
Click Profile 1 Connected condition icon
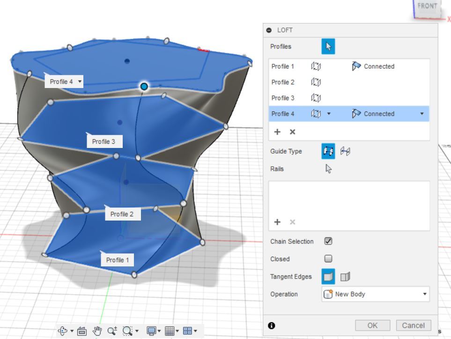356,66
